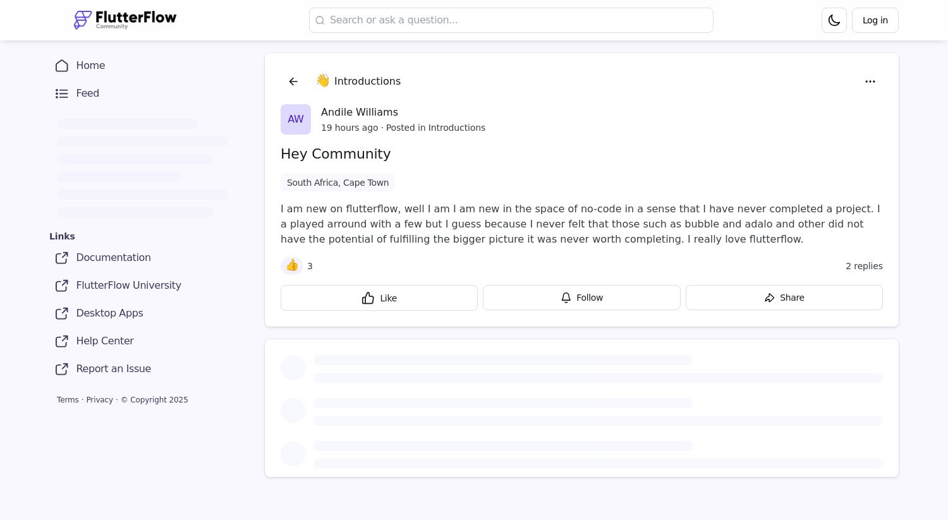Expand the 2 replies on the post
This screenshot has height=520, width=948.
[864, 266]
